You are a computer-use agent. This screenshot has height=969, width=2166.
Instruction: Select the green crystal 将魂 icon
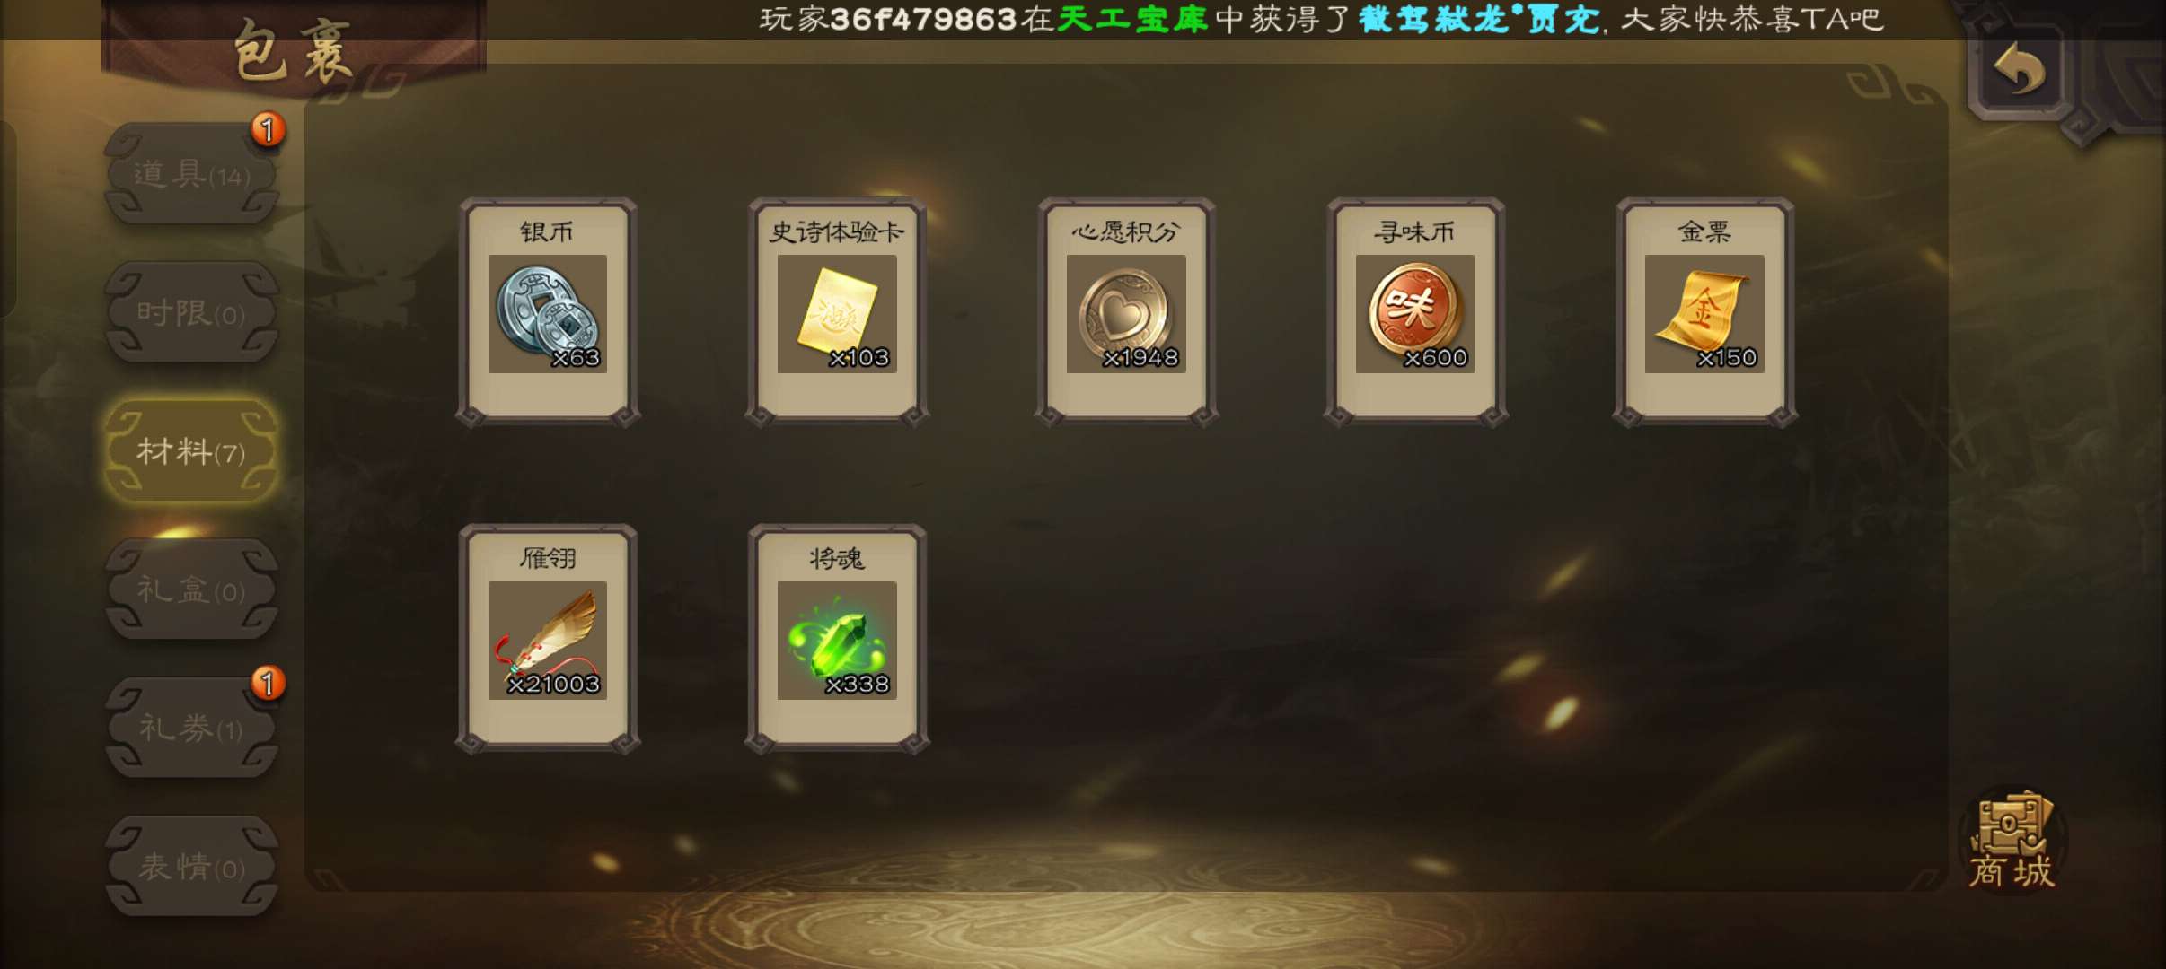[837, 640]
